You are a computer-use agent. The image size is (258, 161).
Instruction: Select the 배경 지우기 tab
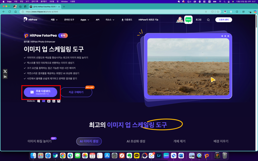[x=221, y=141]
